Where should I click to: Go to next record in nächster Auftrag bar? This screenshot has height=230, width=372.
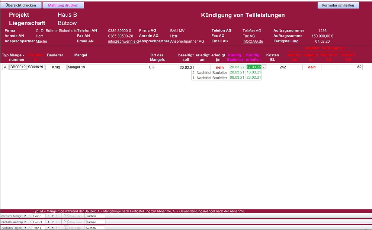pos(49,222)
